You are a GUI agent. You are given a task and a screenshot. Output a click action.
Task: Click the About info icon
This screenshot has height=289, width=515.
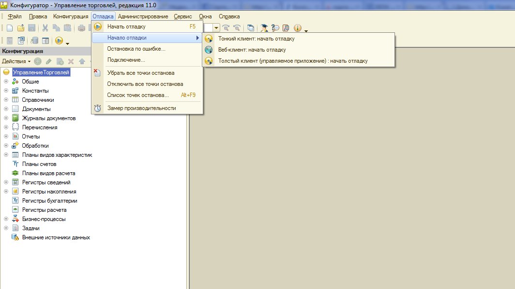[x=298, y=28]
